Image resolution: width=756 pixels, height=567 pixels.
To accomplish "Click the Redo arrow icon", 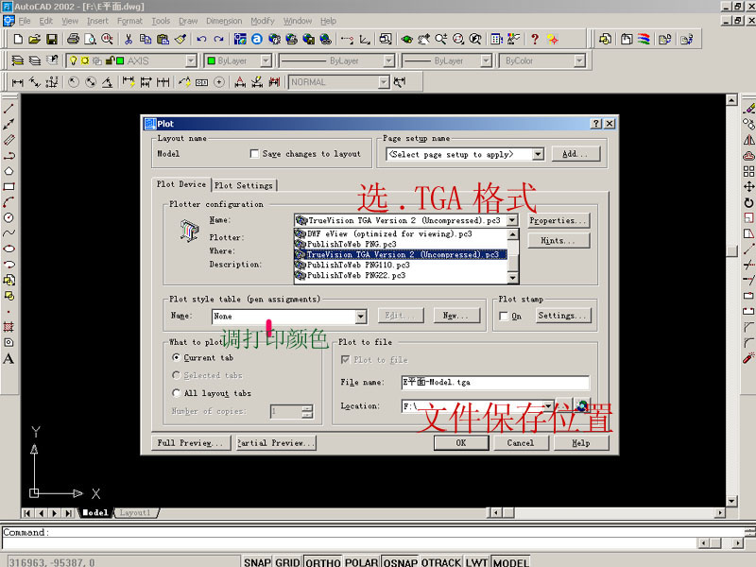I will point(219,39).
